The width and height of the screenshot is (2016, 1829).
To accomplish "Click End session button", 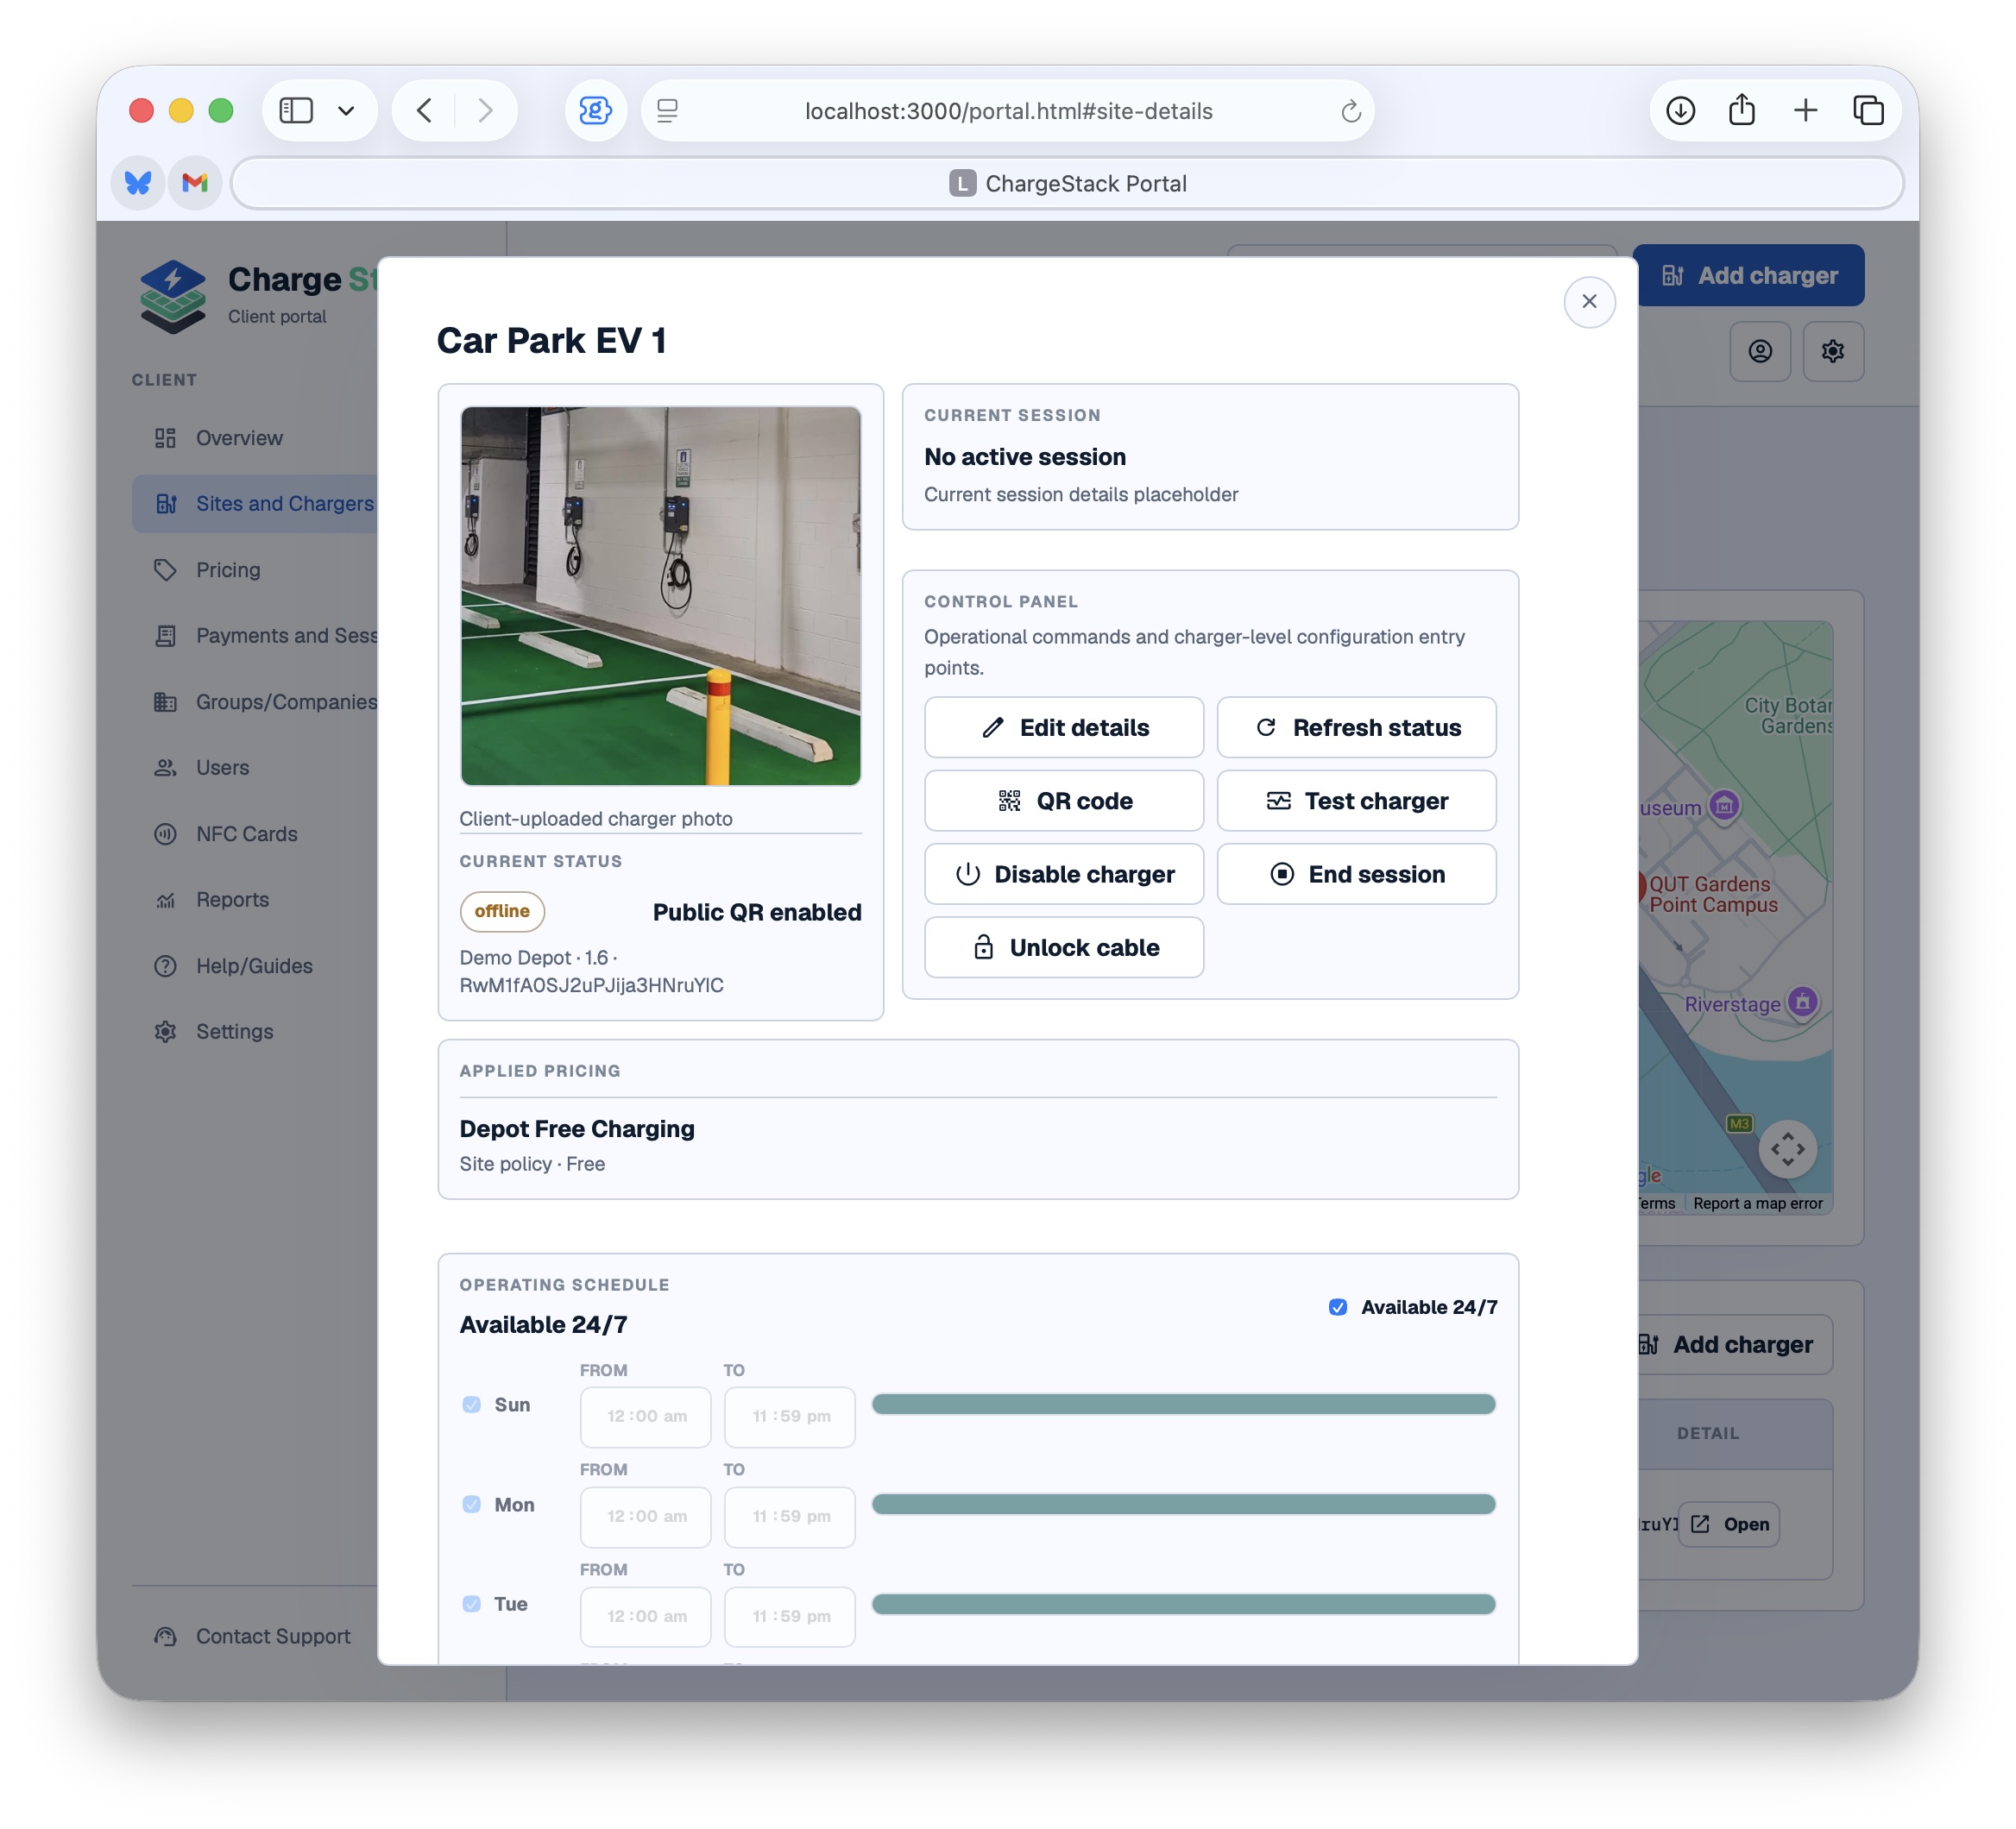I will tap(1356, 875).
